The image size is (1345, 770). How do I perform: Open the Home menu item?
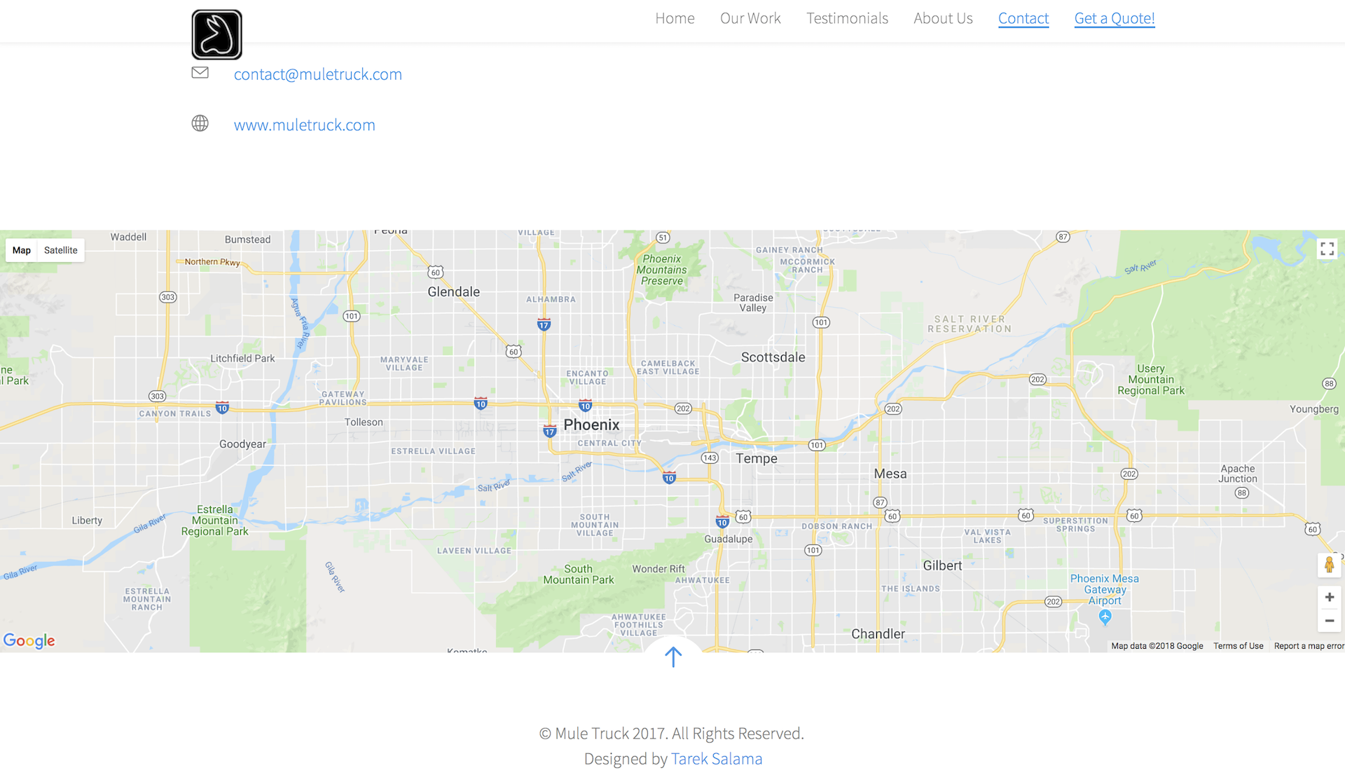point(675,18)
